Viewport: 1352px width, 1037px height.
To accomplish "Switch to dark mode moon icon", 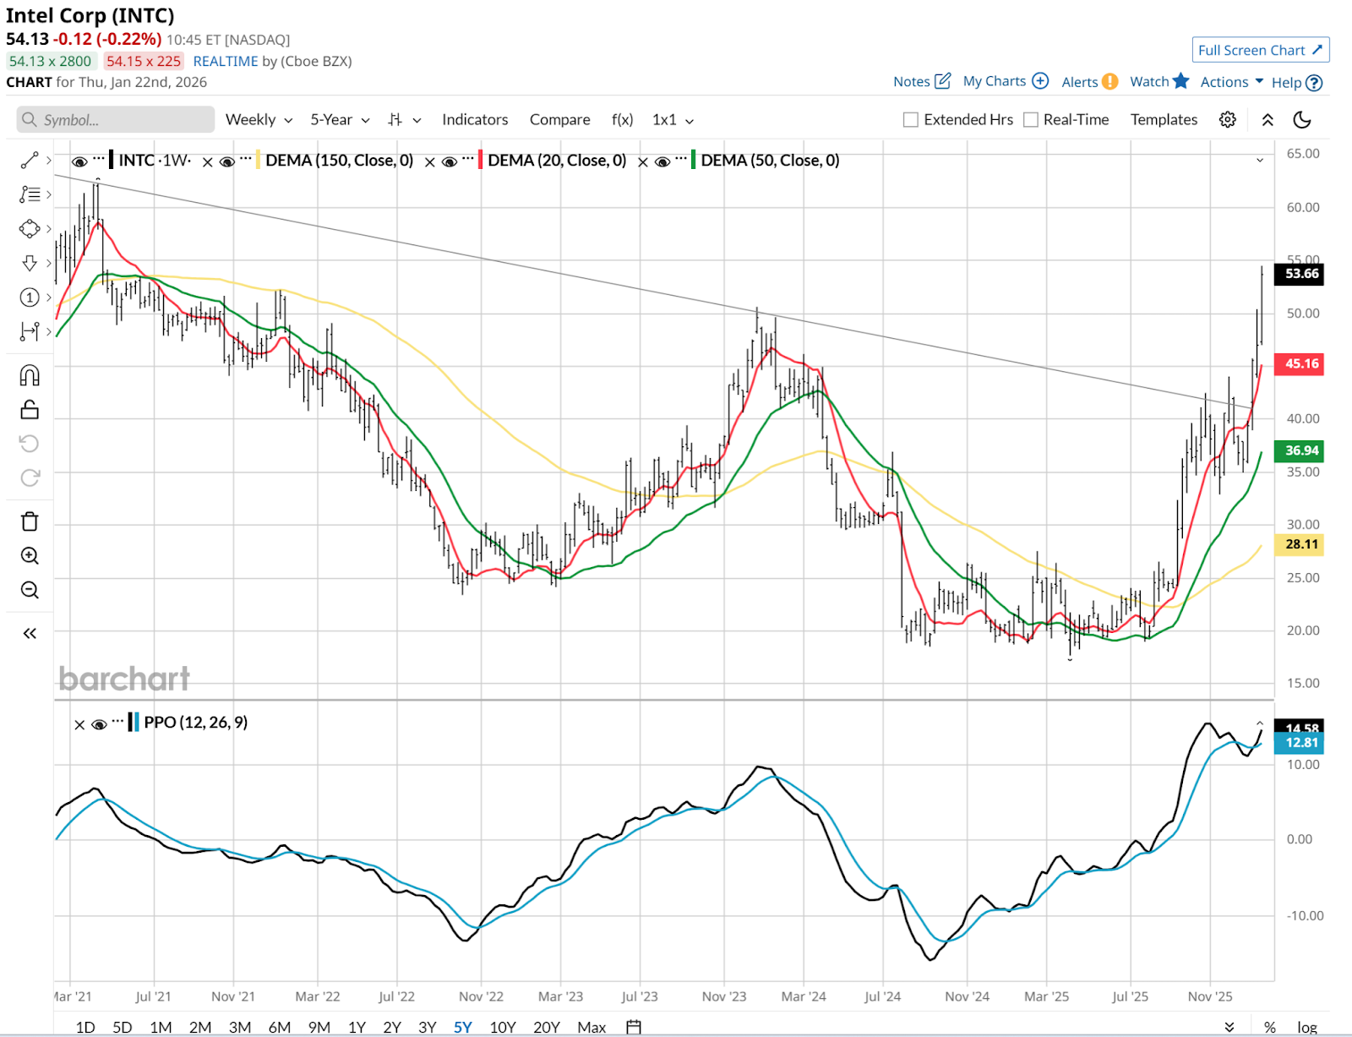I will (x=1302, y=120).
